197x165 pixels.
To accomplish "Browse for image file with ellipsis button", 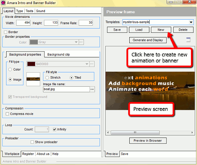I will coord(92,89).
